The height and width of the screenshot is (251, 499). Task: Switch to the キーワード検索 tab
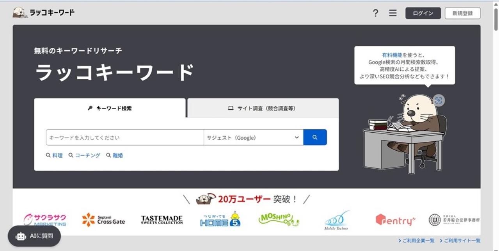point(110,108)
